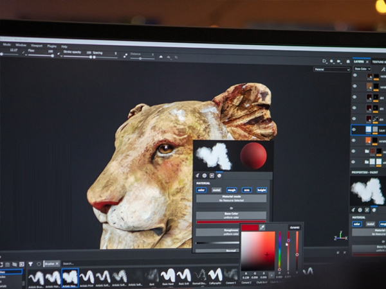Select the orange-thumbnail variat layer thumbnail
386x289 pixels.
tap(368, 140)
